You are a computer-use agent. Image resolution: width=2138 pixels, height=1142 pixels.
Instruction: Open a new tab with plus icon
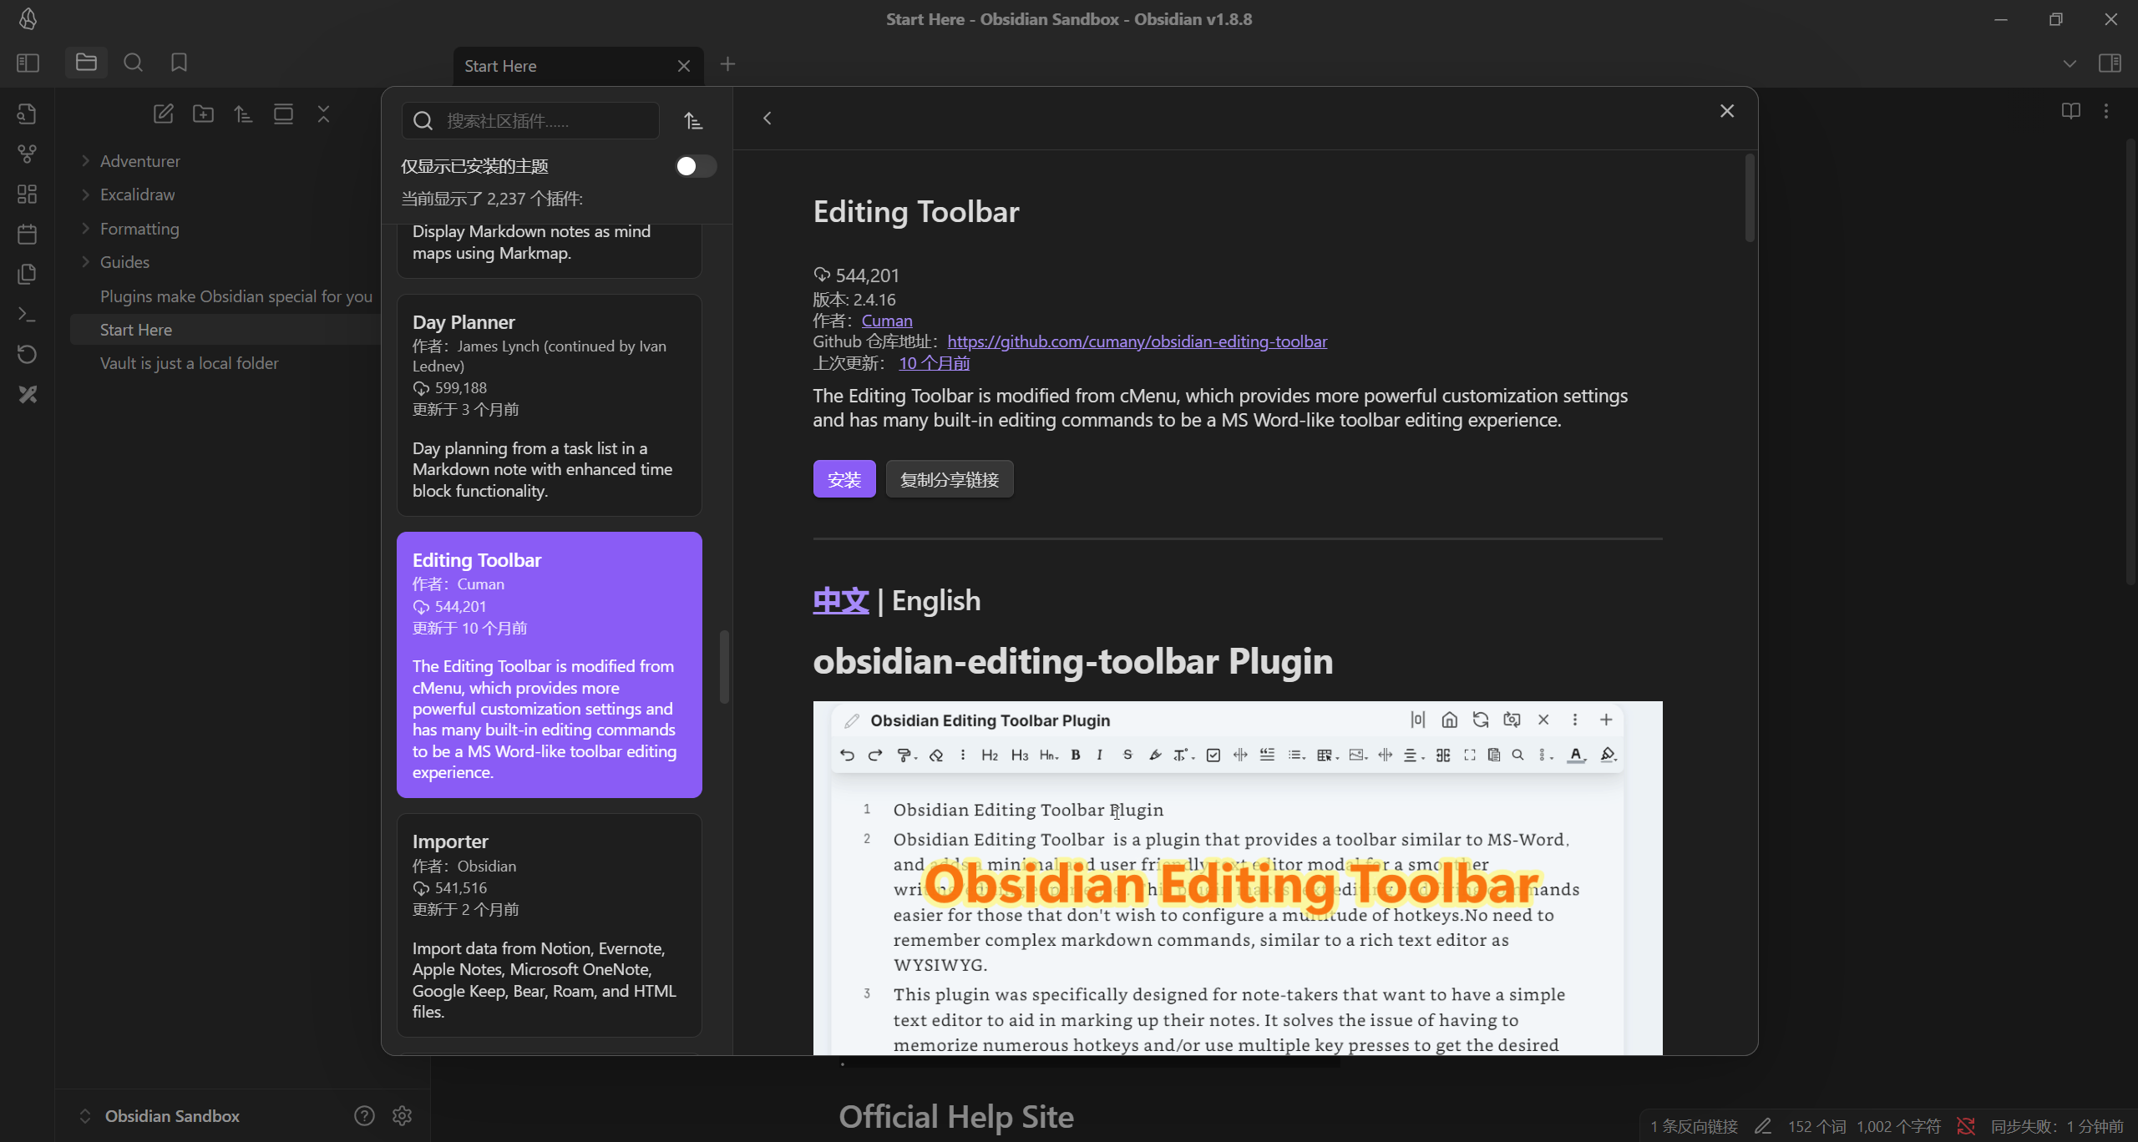[x=727, y=64]
